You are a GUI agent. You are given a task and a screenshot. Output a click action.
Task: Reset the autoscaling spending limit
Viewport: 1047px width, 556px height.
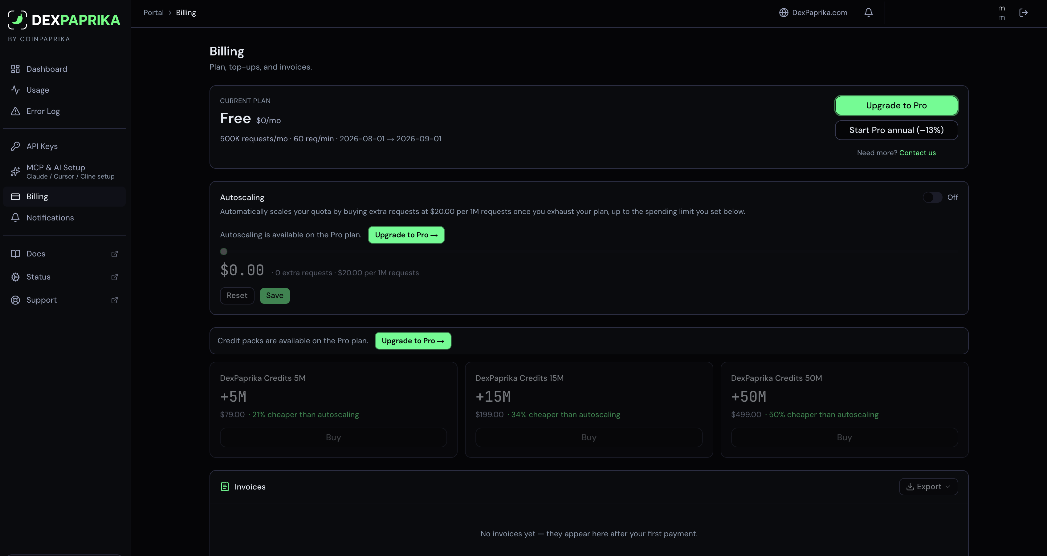click(x=237, y=296)
